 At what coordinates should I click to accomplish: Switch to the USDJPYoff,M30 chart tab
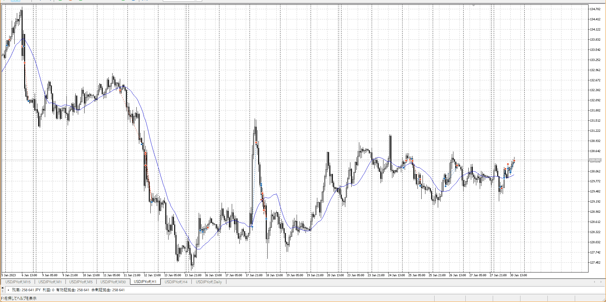pyautogui.click(x=113, y=282)
